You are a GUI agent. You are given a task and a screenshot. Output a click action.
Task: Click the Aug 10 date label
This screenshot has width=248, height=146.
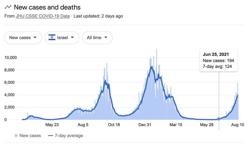238,125
